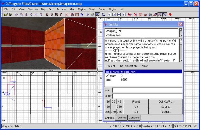Click the Reset button
Viewport: 200px width, 130px height.
(136, 102)
